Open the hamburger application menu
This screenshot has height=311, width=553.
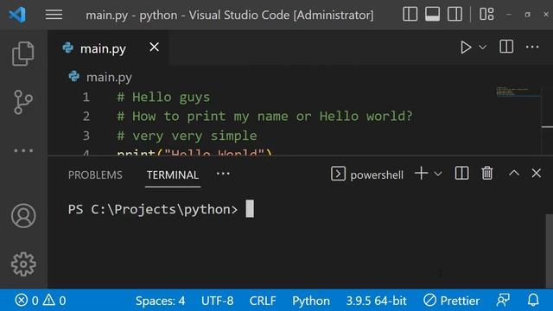(54, 15)
